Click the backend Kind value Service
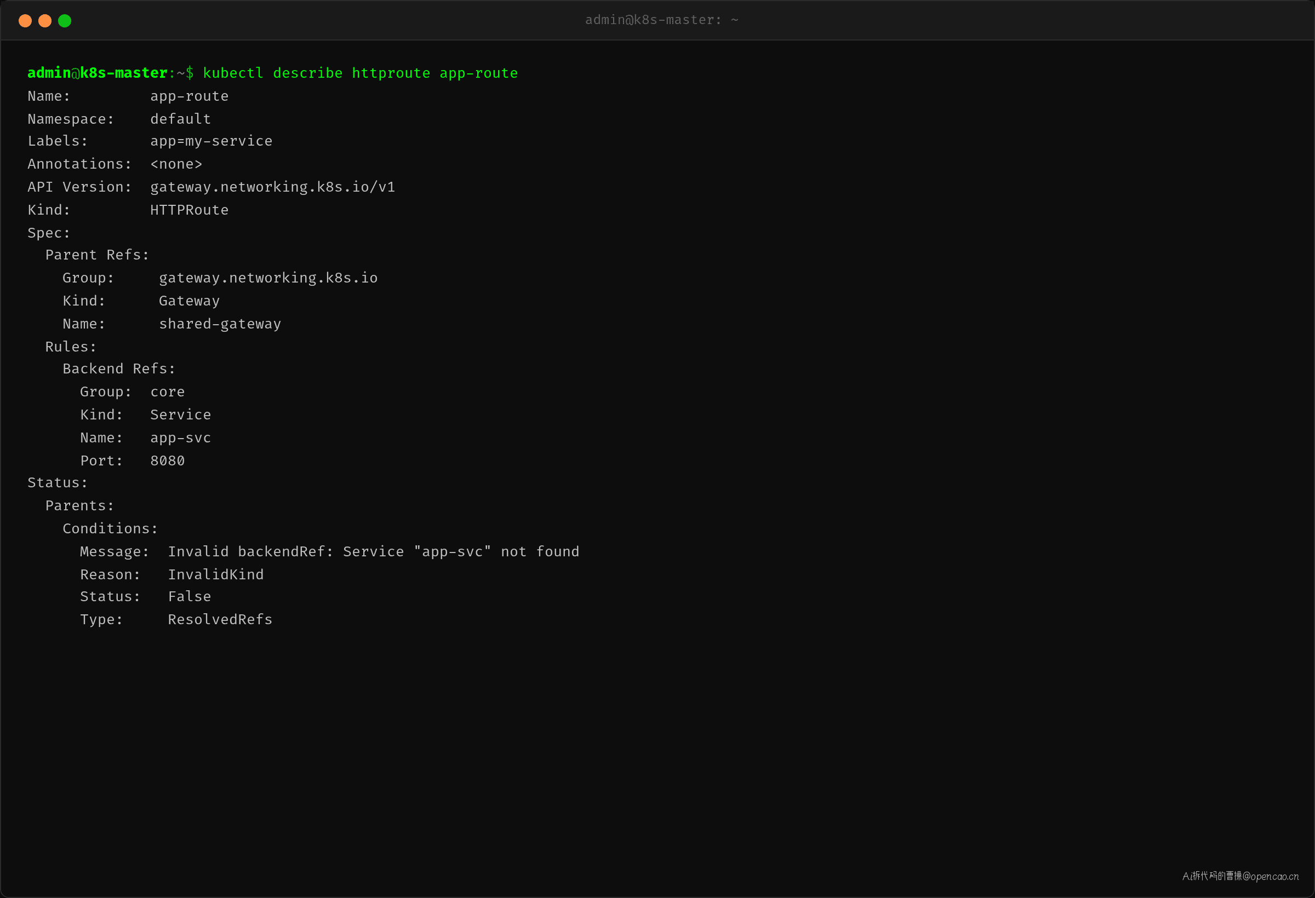Image resolution: width=1315 pixels, height=898 pixels. (x=180, y=415)
